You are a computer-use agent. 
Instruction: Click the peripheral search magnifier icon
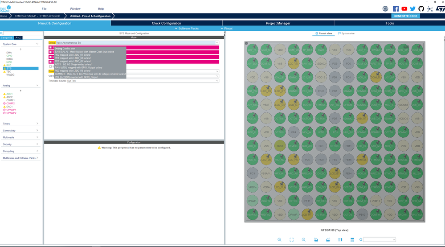(x=1, y=33)
